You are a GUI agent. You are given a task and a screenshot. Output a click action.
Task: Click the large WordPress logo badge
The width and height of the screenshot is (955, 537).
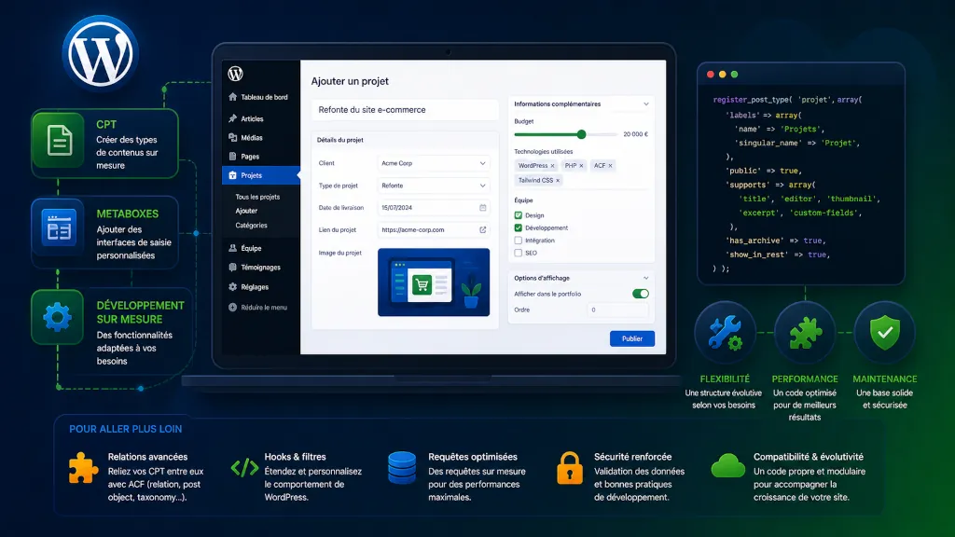(101, 53)
